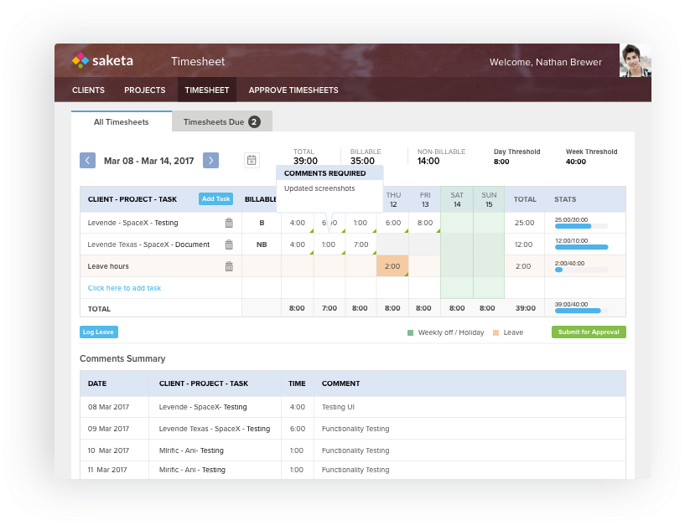
Task: Click the saketa logo
Action: (102, 60)
